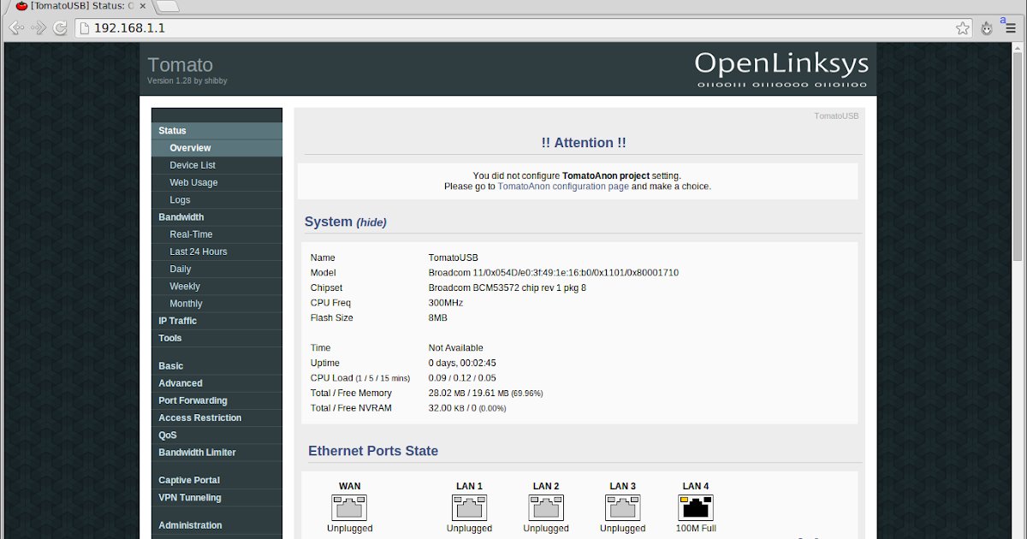Go to Last 24 Hours bandwidth

[217, 252]
